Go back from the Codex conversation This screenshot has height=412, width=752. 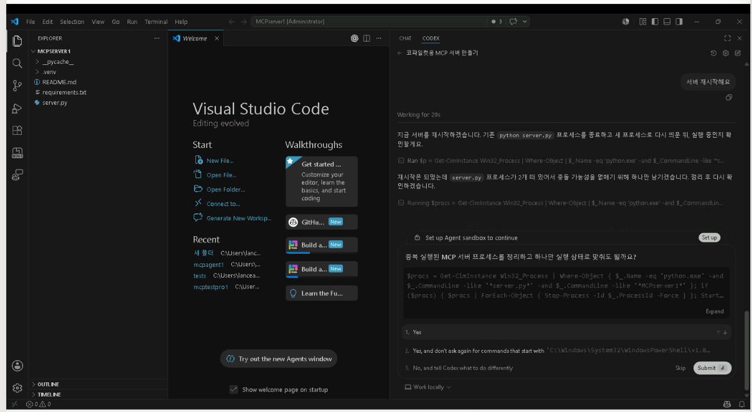coord(399,53)
